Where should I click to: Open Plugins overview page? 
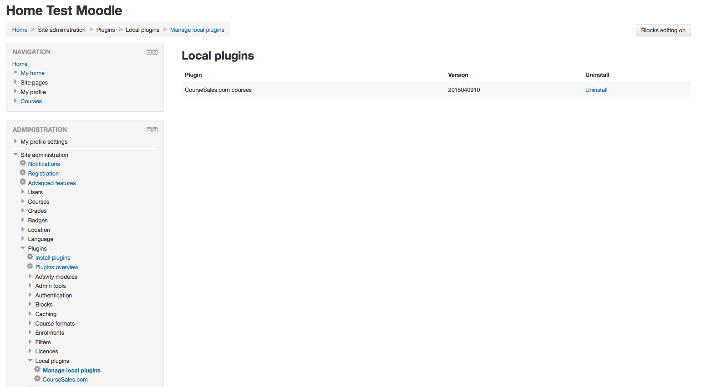tap(57, 267)
